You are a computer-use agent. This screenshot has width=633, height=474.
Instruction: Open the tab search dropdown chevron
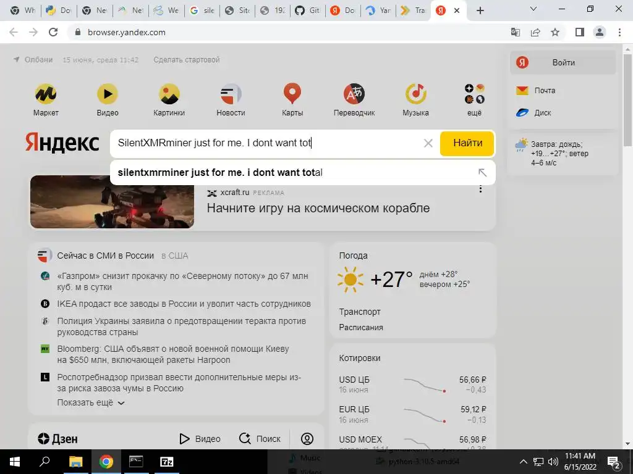(x=533, y=9)
